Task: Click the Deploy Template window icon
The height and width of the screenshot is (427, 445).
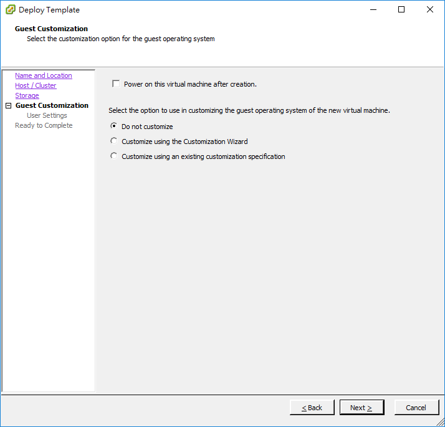Action: [x=11, y=9]
